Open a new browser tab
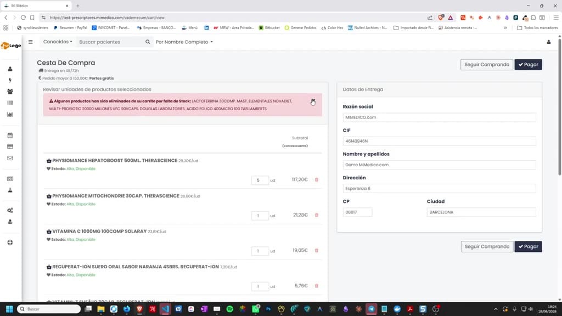562x316 pixels. tap(78, 5)
